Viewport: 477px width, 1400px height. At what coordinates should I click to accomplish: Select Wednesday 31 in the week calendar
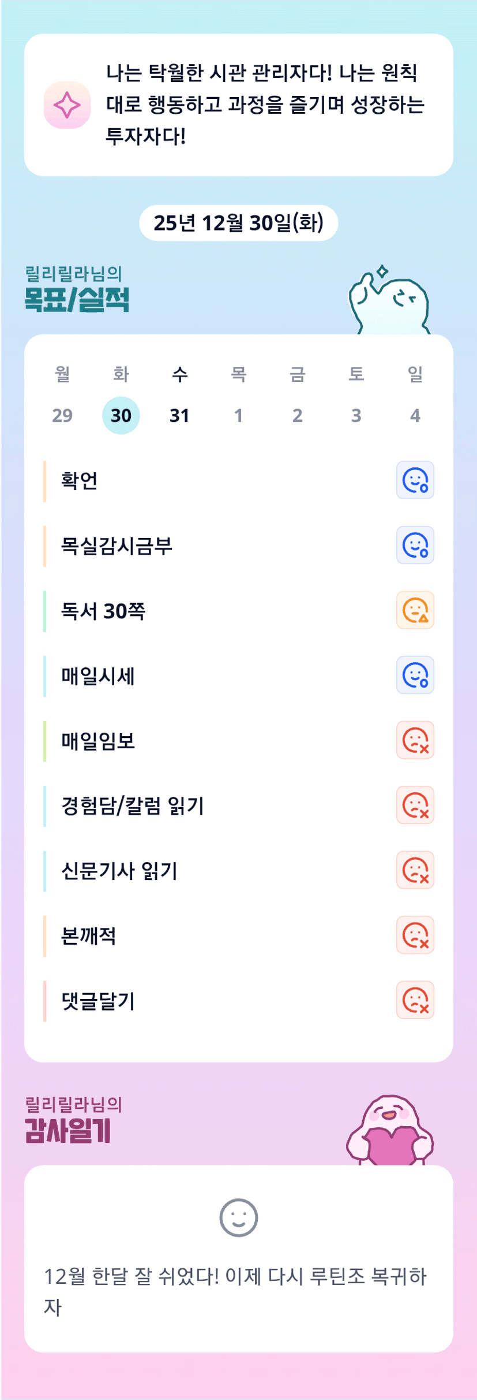[x=179, y=415]
